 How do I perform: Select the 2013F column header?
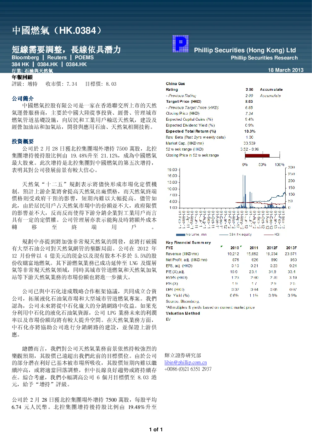point(291,248)
